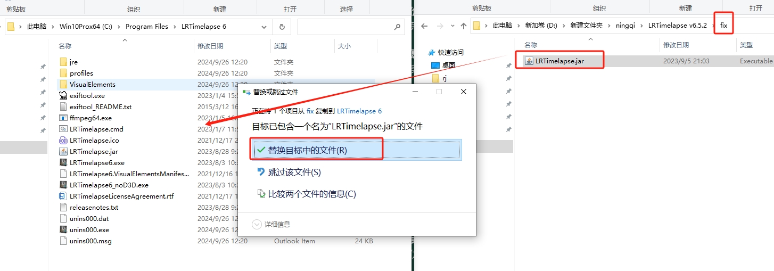
Task: Select the unins000.msg Outlook item
Action: click(90, 241)
